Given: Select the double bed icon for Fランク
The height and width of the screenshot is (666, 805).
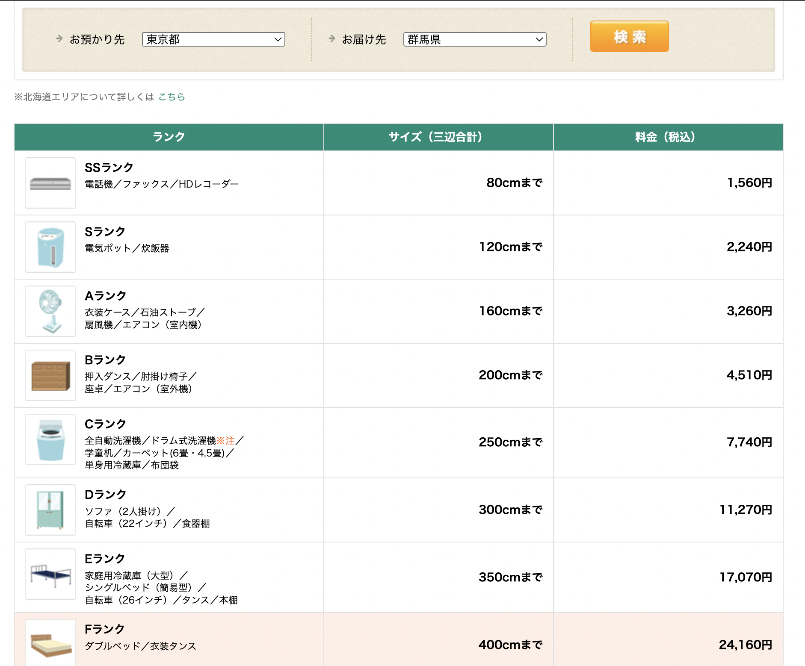Looking at the screenshot, I should [50, 642].
